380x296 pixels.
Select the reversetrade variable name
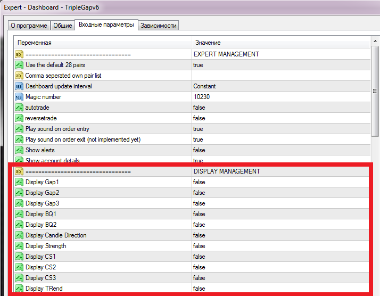click(41, 118)
